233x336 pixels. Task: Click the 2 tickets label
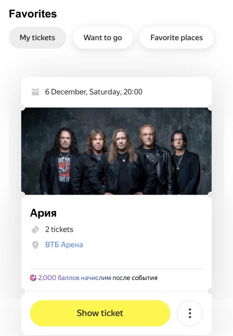click(59, 229)
